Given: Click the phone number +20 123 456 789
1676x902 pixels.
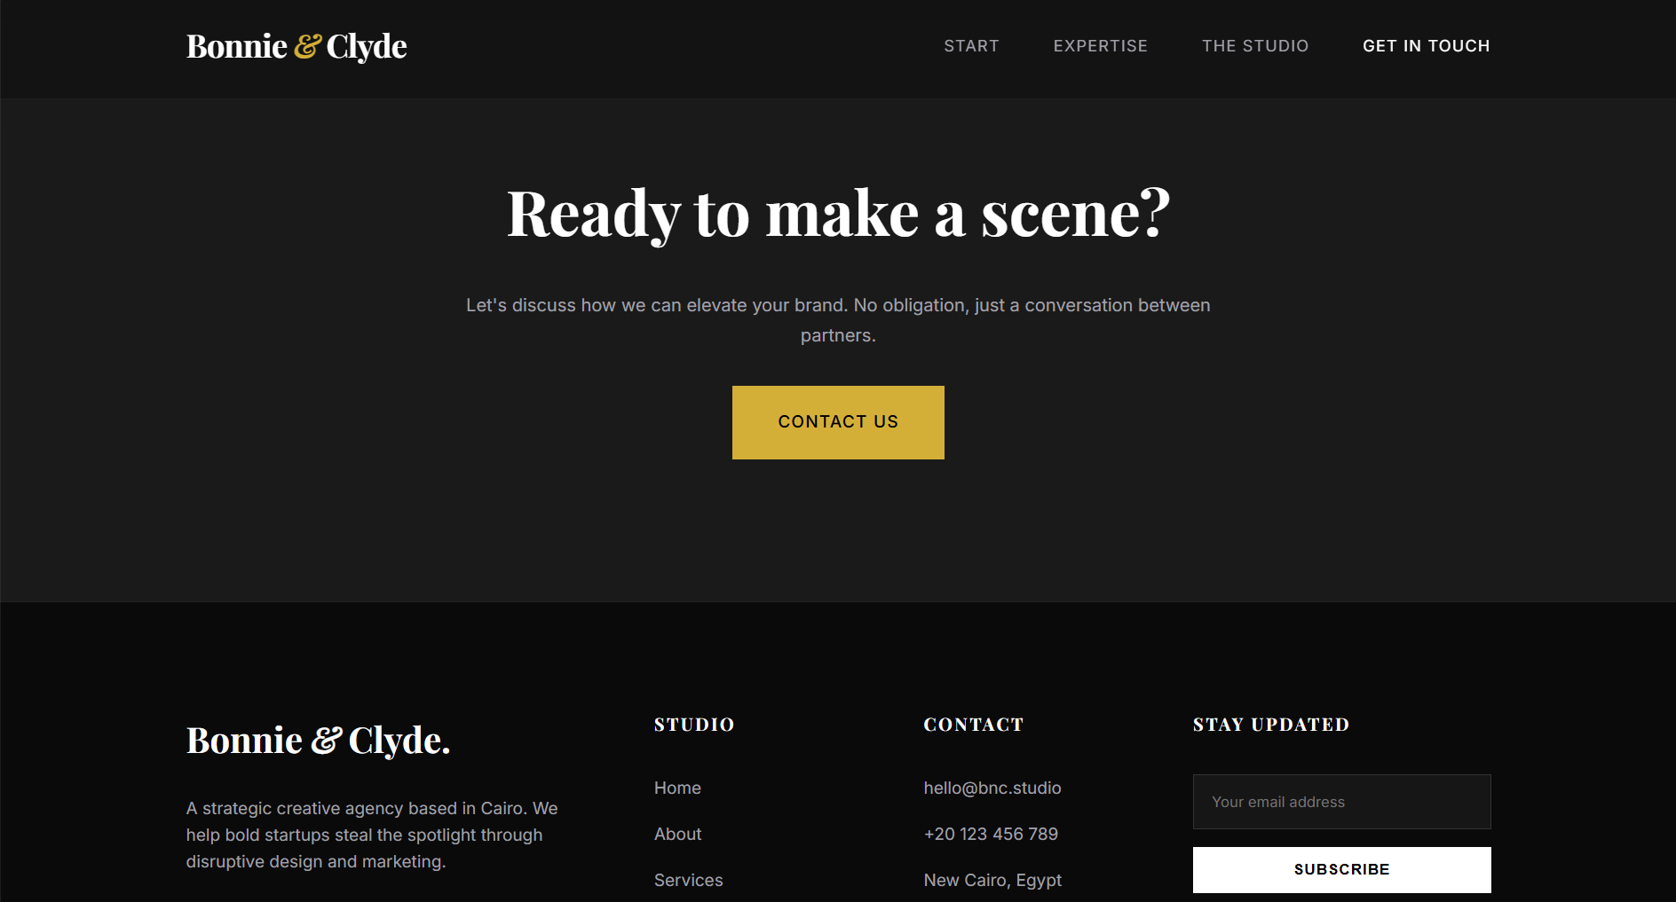Looking at the screenshot, I should coord(991,834).
